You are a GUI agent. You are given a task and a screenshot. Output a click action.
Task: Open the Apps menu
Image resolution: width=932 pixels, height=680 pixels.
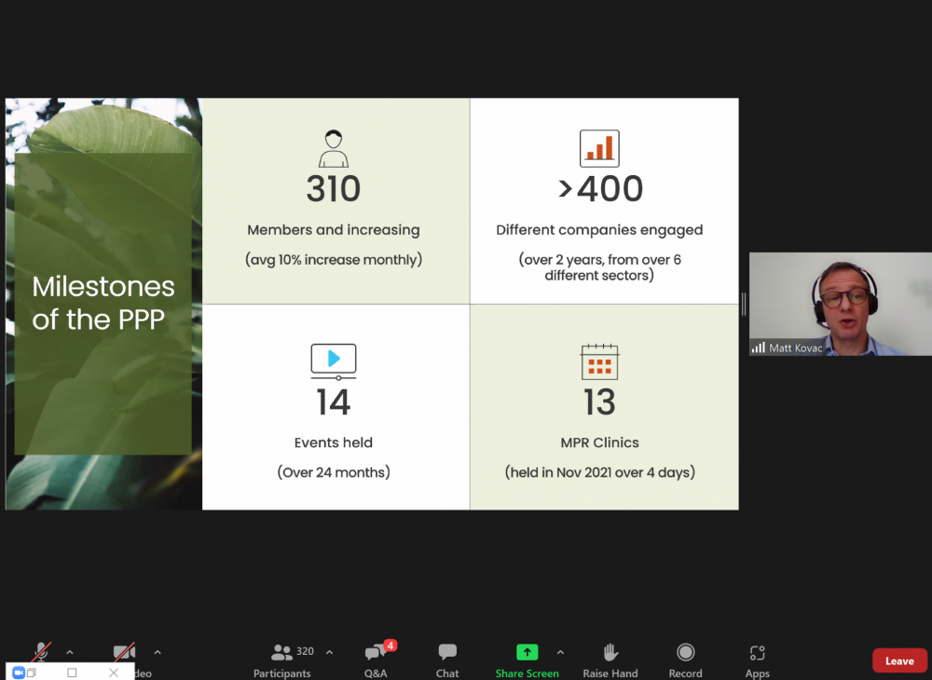click(x=757, y=660)
